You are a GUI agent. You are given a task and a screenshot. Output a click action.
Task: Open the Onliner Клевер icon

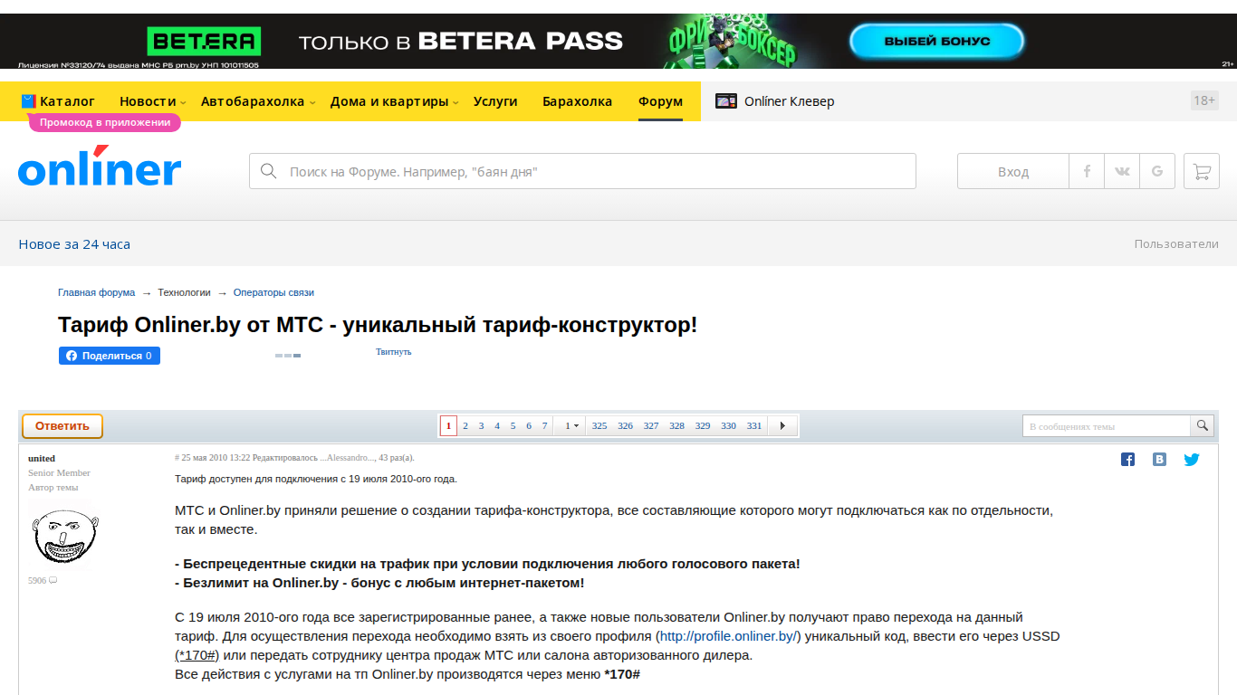726,101
